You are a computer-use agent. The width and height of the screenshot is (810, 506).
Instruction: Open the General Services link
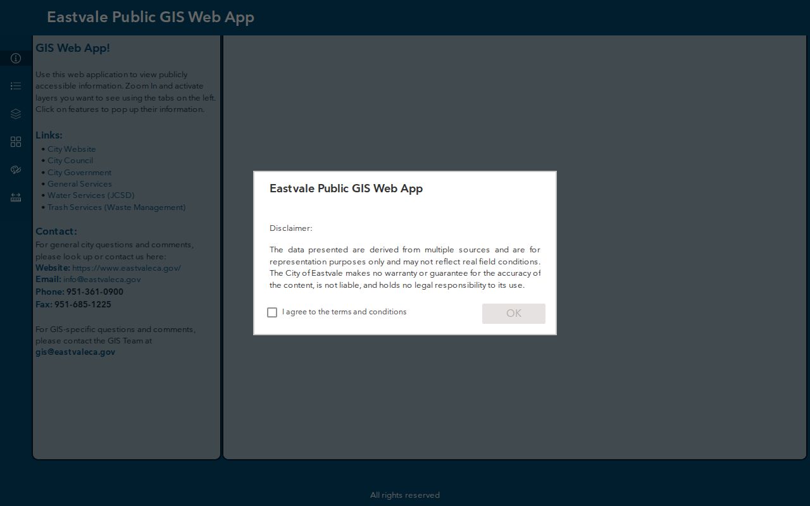(x=80, y=184)
